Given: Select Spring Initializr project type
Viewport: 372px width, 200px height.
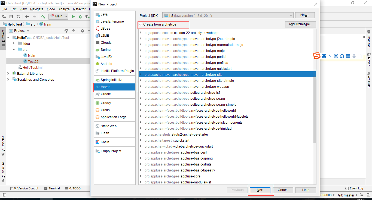Looking at the screenshot, I should 115,80.
